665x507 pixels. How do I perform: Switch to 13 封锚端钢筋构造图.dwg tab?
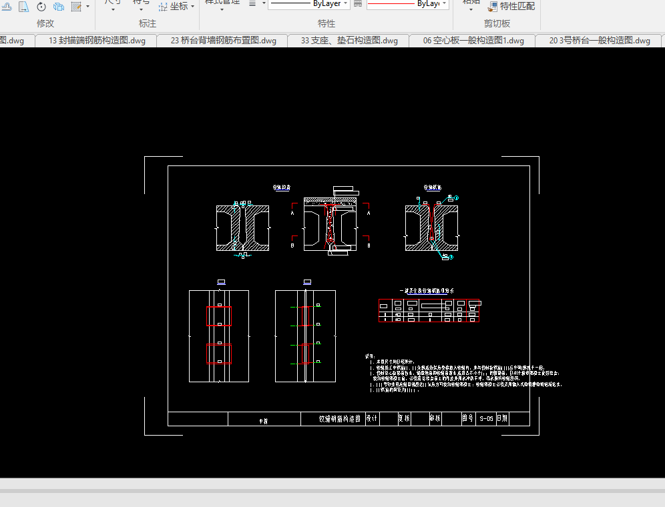click(97, 41)
